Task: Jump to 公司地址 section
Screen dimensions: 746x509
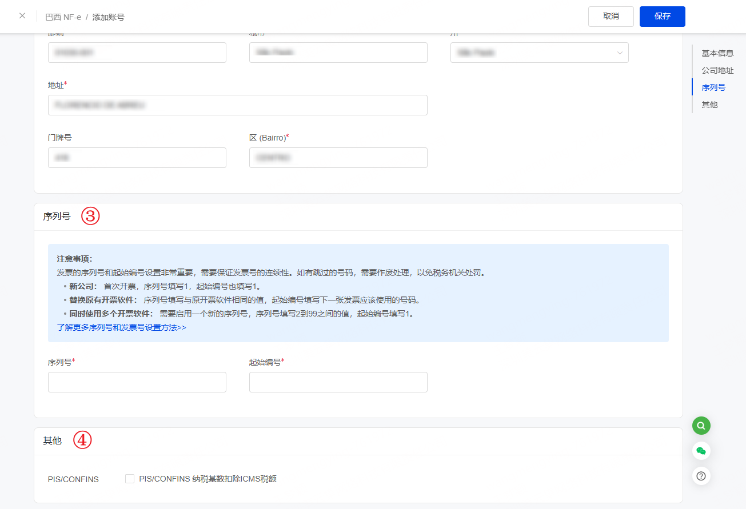Action: click(x=717, y=70)
